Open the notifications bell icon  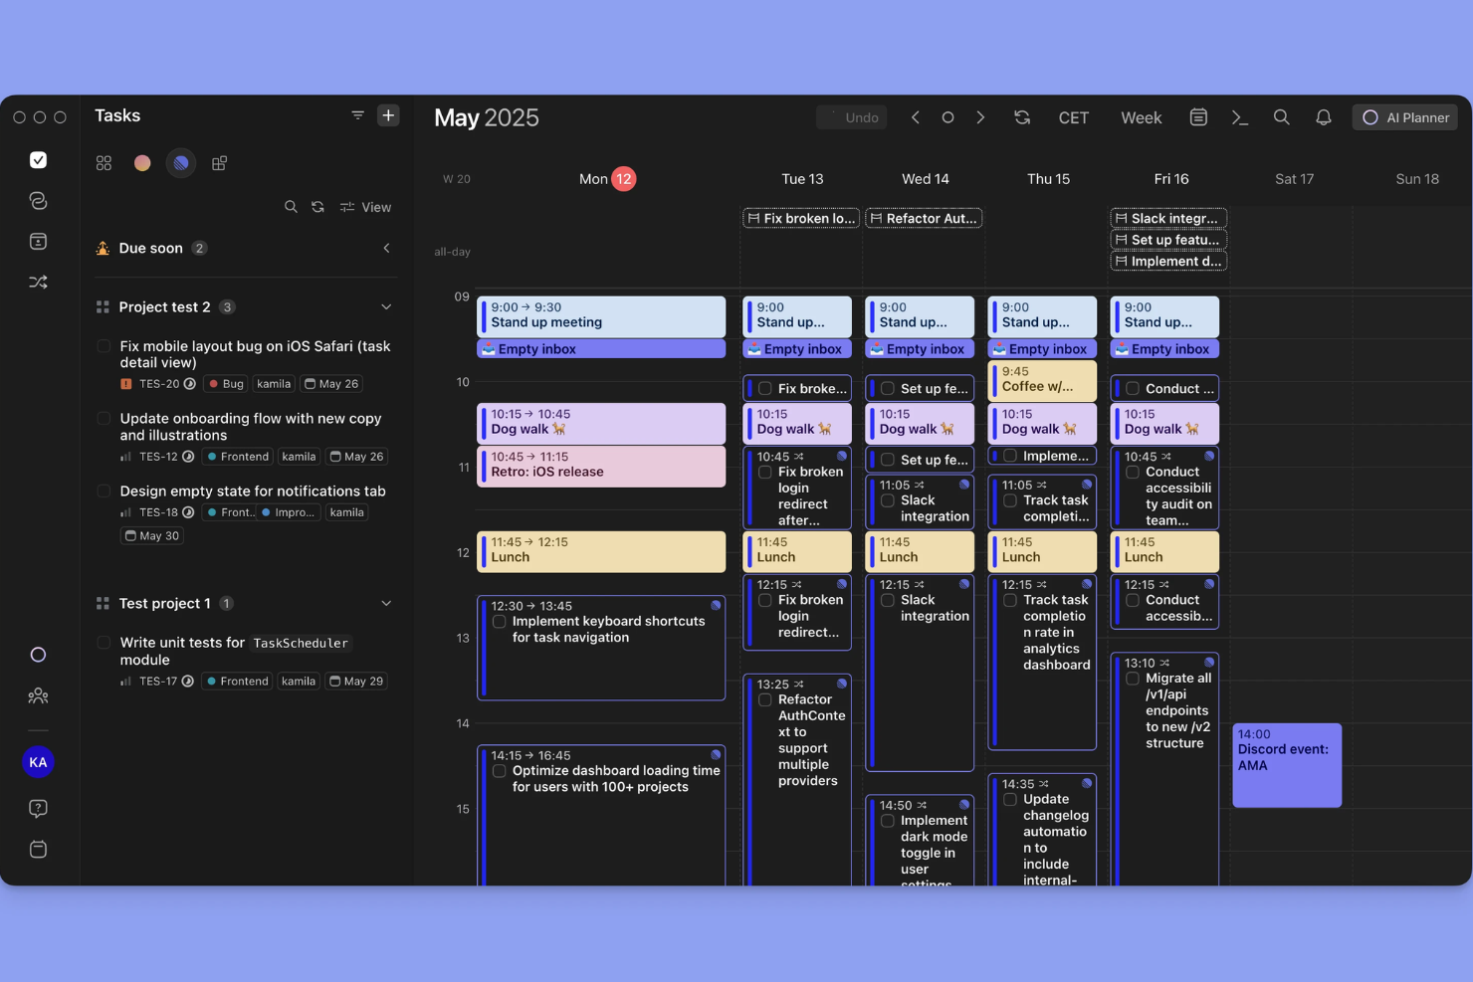tap(1324, 116)
